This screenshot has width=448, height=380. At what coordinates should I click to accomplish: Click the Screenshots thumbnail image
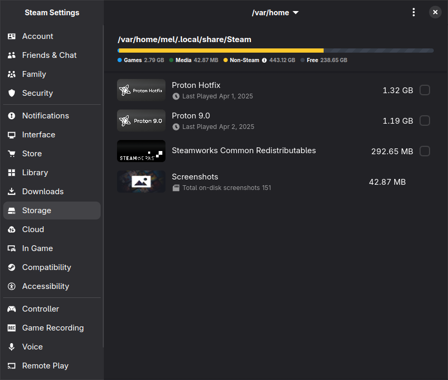coord(141,182)
